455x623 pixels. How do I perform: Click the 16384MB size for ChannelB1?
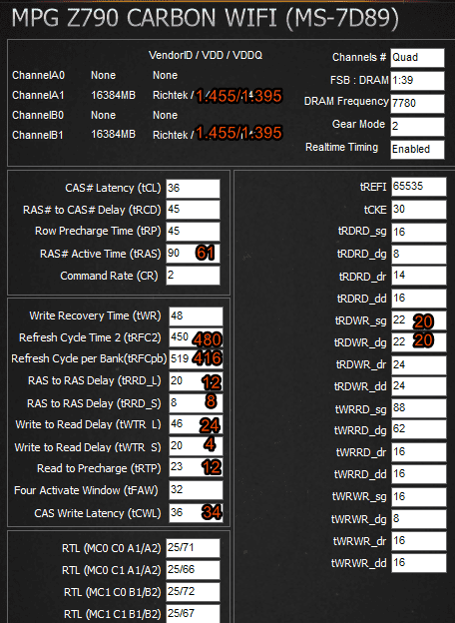(113, 135)
